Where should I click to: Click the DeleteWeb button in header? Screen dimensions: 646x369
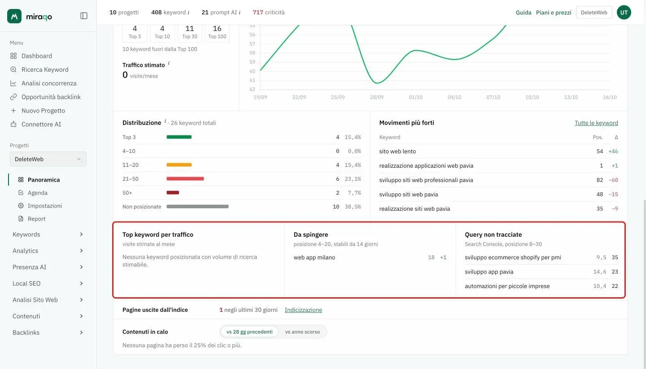click(x=594, y=13)
